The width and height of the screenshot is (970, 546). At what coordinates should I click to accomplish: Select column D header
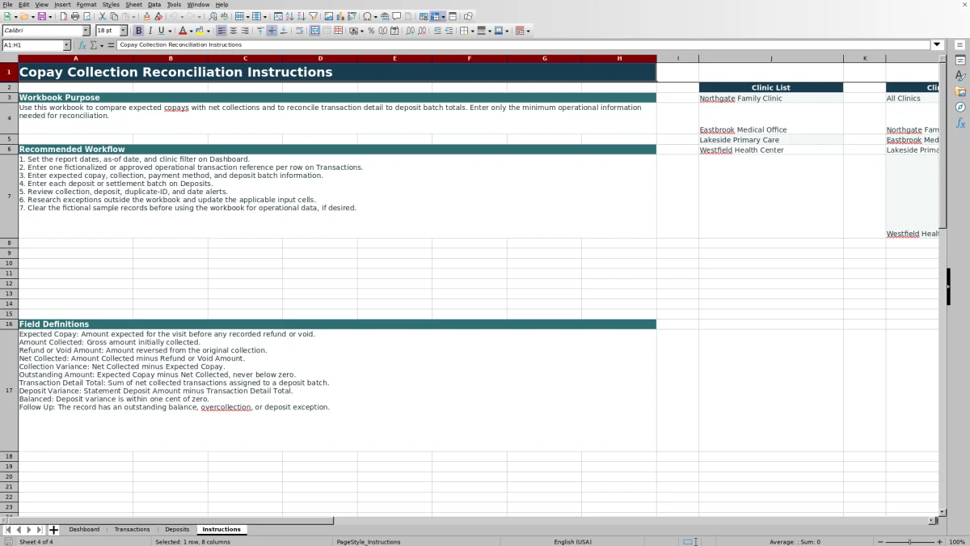(320, 58)
